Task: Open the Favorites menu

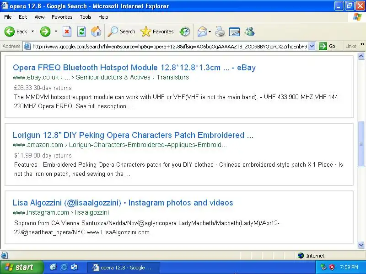Action: click(x=62, y=17)
